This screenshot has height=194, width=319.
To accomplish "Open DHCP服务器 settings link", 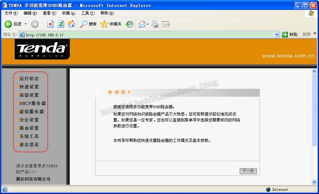I will [x=32, y=103].
